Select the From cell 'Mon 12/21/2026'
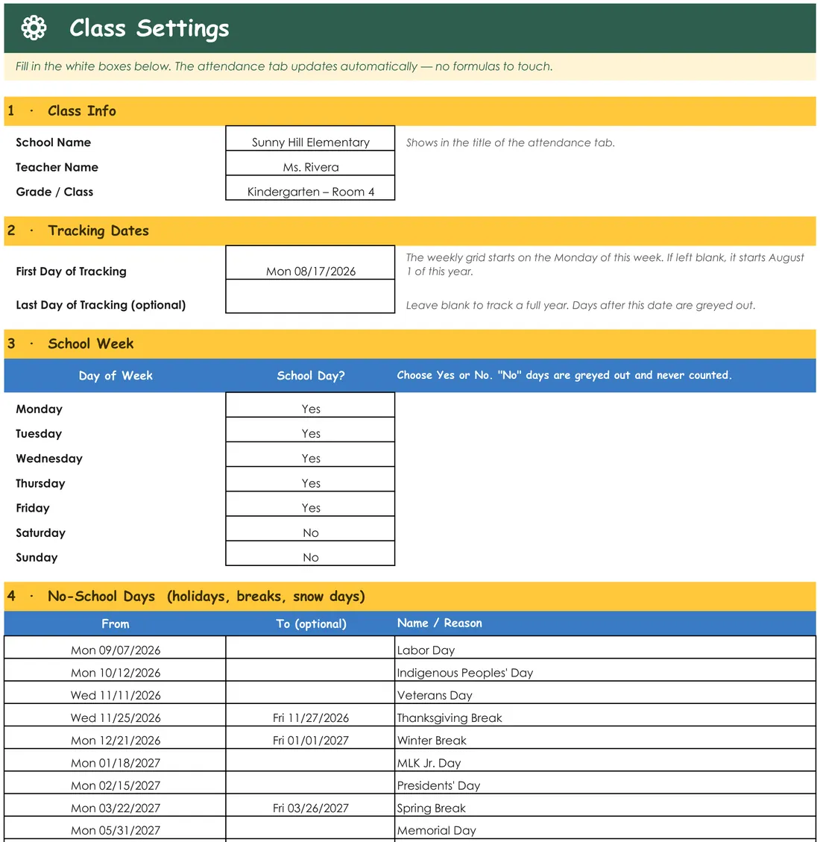The height and width of the screenshot is (842, 820). point(115,738)
